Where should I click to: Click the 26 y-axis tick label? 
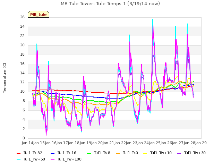[22, 17]
